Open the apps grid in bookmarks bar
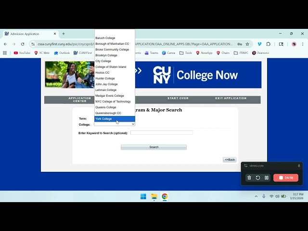 5,53
